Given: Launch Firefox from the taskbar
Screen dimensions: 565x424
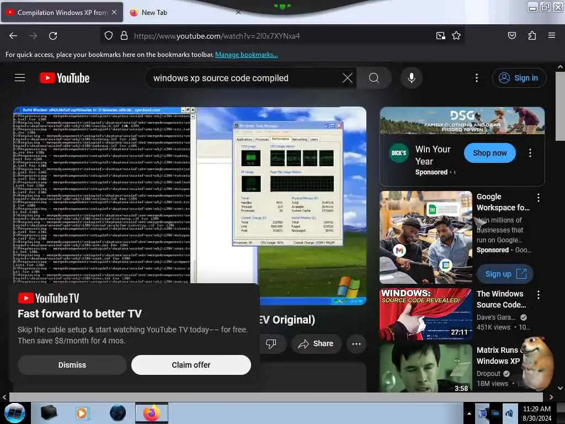Looking at the screenshot, I should pos(151,413).
